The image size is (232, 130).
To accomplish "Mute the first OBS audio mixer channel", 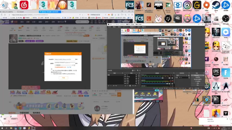I will click(x=170, y=78).
